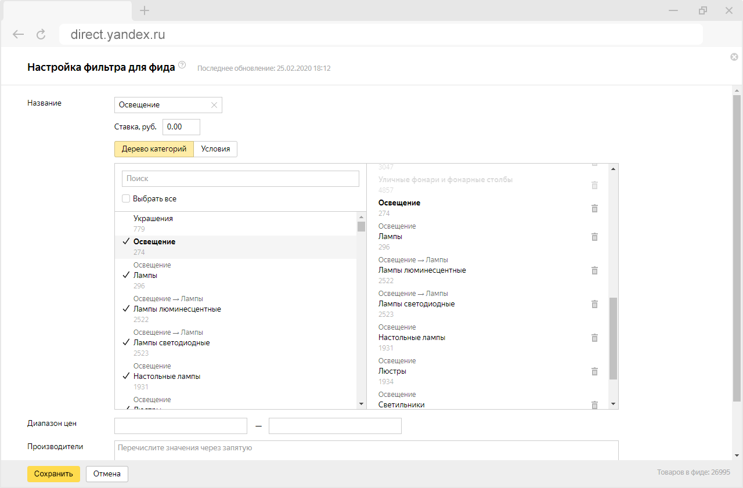This screenshot has width=743, height=488.
Task: Select the Дерево категорий tab
Action: 154,149
